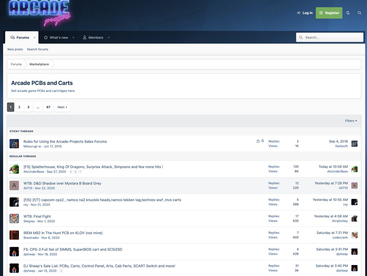Click the lock icon on rules thread

point(258,141)
